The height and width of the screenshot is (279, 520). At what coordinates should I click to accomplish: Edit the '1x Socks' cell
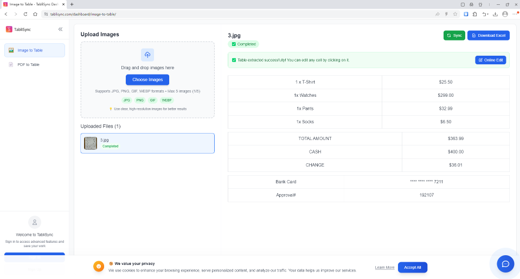pyautogui.click(x=305, y=122)
